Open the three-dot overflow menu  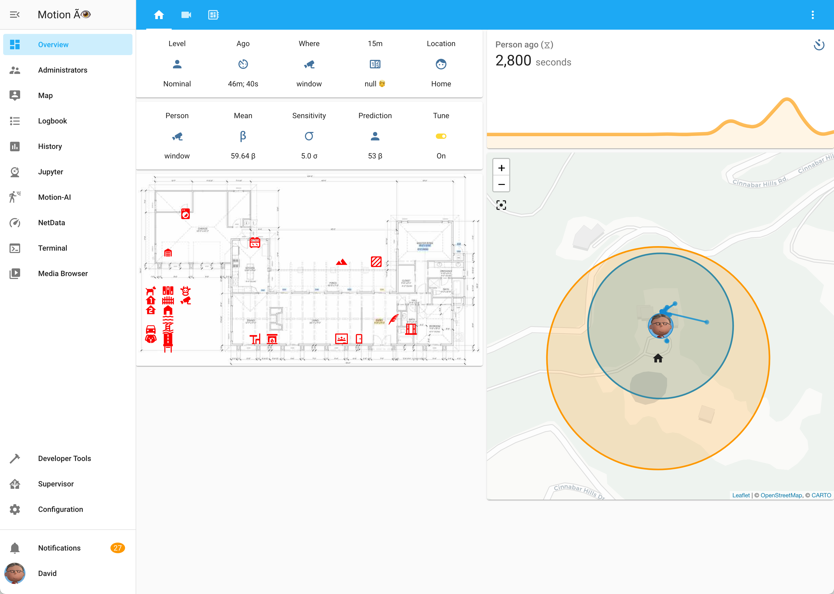[x=813, y=15]
